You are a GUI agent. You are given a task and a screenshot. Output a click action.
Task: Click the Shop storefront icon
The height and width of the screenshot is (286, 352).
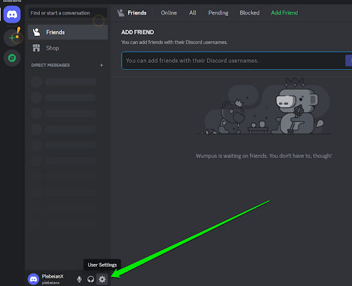click(36, 48)
